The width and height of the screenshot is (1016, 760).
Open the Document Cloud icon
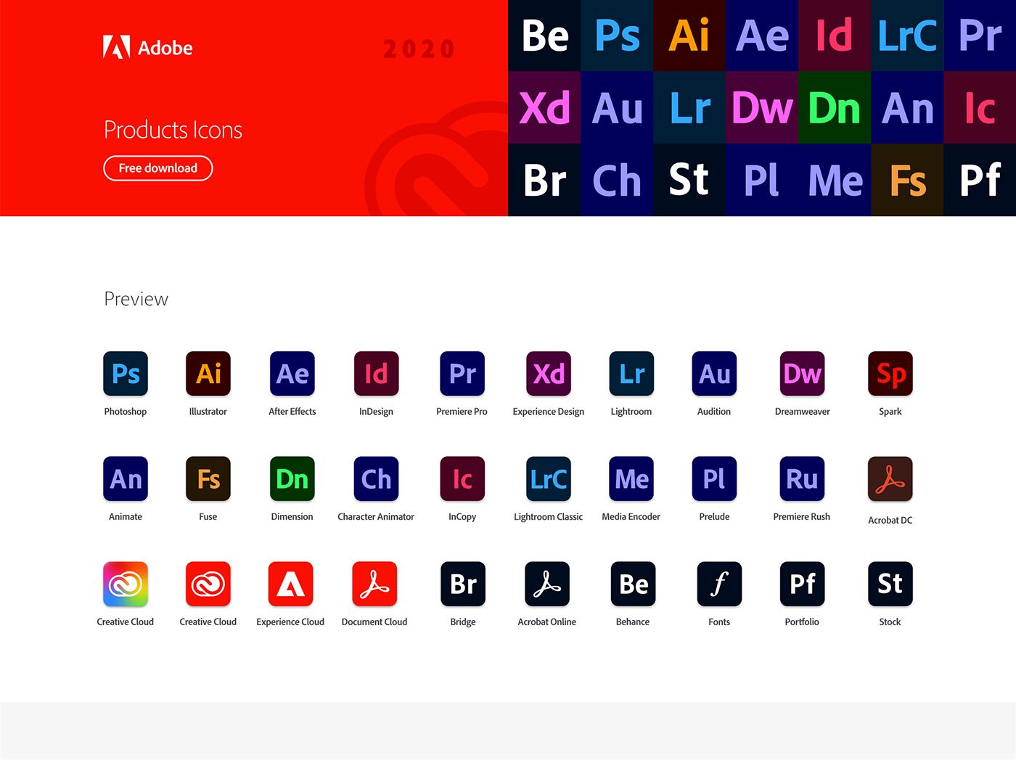coord(374,584)
